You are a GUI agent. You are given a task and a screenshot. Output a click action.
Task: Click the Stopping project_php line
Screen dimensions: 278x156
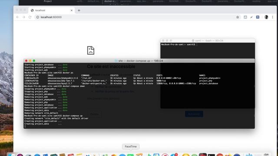pos(45,91)
